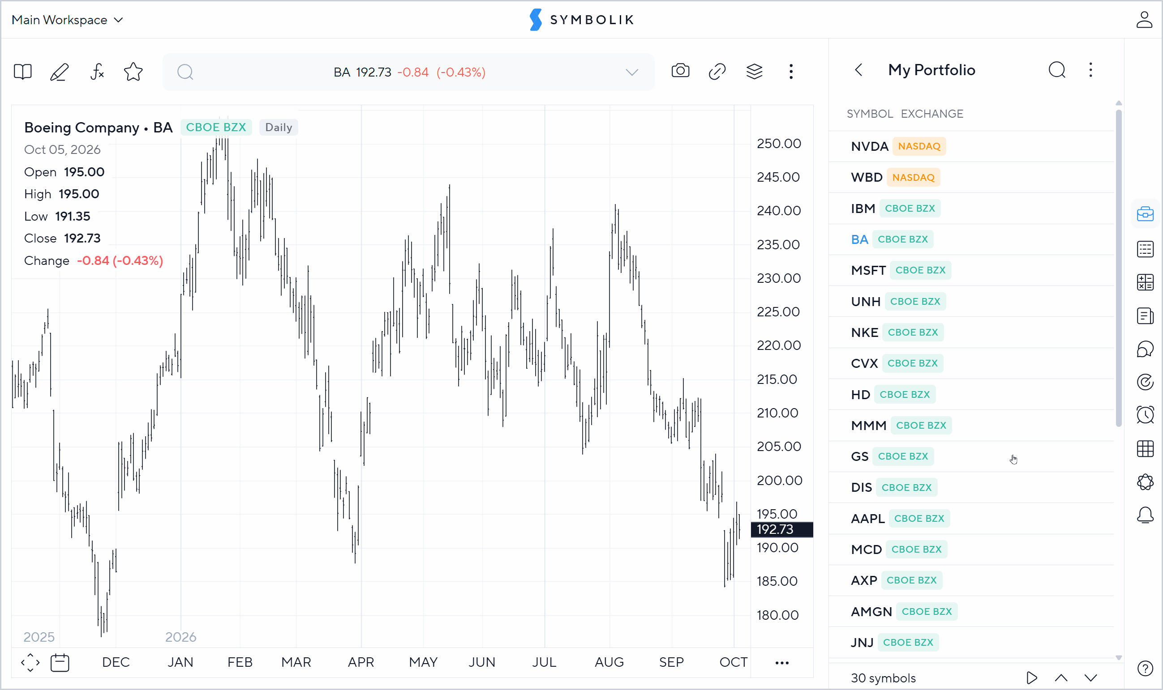Open the atom-shaped sidebar icon
Viewport: 1163px width, 690px height.
click(x=1145, y=482)
